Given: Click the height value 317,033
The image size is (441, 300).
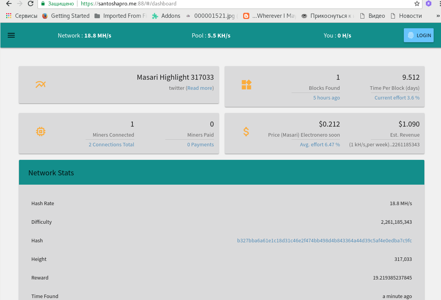Looking at the screenshot, I should point(403,259).
